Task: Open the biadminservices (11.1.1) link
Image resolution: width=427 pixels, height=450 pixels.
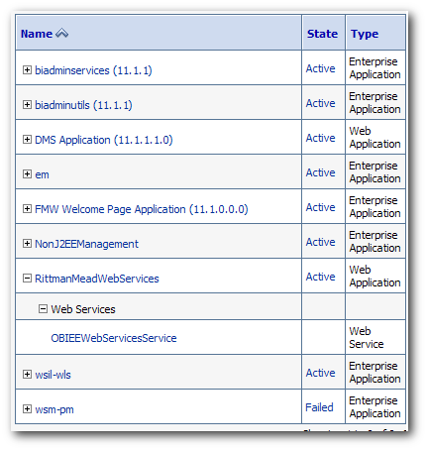Action: click(93, 70)
